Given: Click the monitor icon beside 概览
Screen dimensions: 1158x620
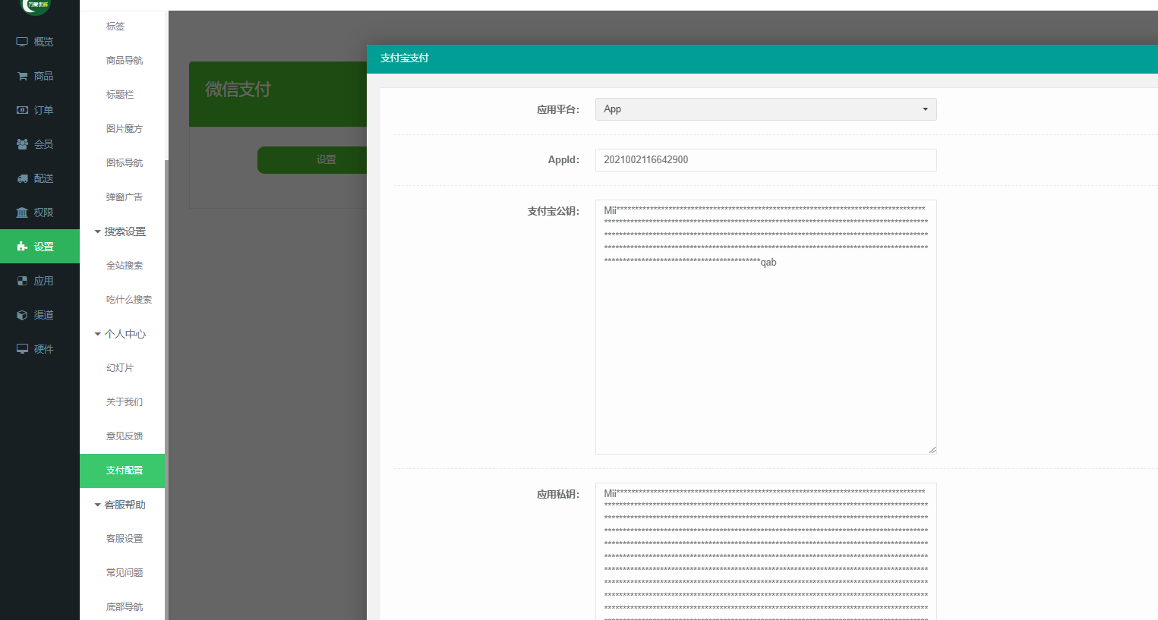Looking at the screenshot, I should point(22,42).
